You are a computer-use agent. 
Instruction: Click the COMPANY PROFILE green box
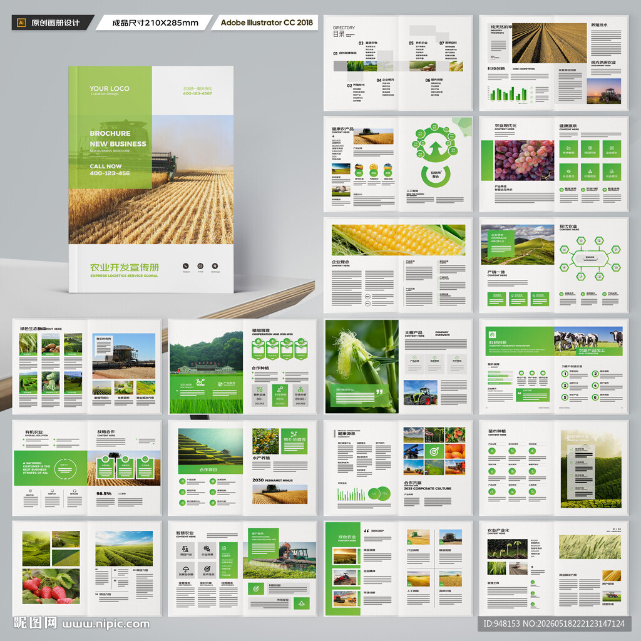(501, 244)
